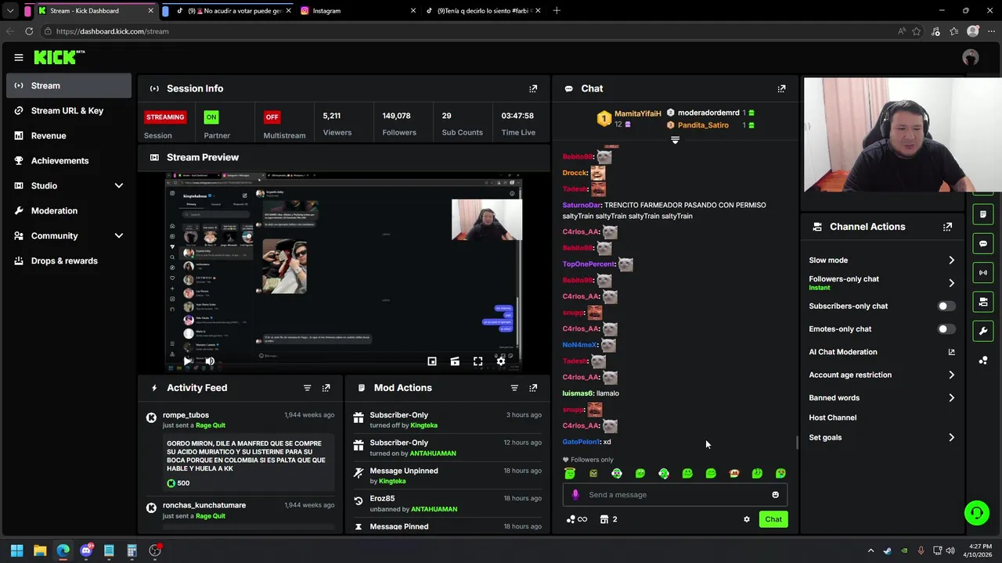Click the chat bubble icon in right sidebar
Image resolution: width=1002 pixels, height=563 pixels.
coord(983,243)
